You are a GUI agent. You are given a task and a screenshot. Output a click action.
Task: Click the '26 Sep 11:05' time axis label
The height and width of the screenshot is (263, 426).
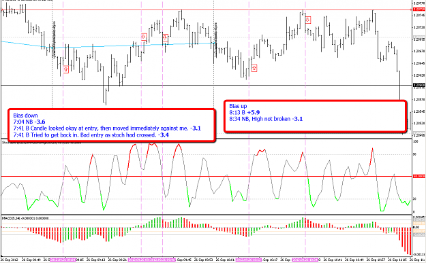pos(398,260)
